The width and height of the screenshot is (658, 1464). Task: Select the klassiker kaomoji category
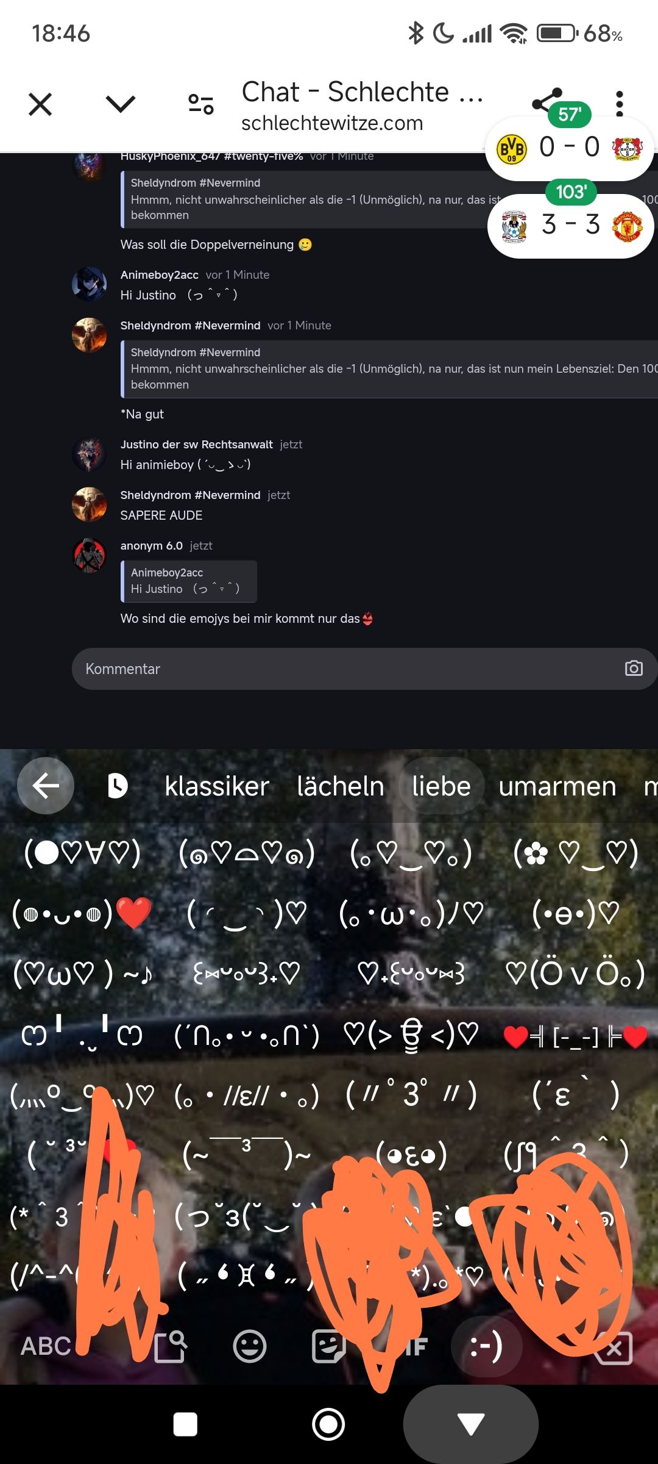pyautogui.click(x=217, y=786)
